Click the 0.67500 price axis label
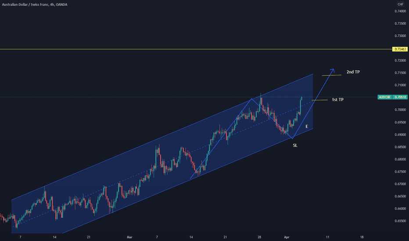Viewport: 409px width, 241px height. 400,172
